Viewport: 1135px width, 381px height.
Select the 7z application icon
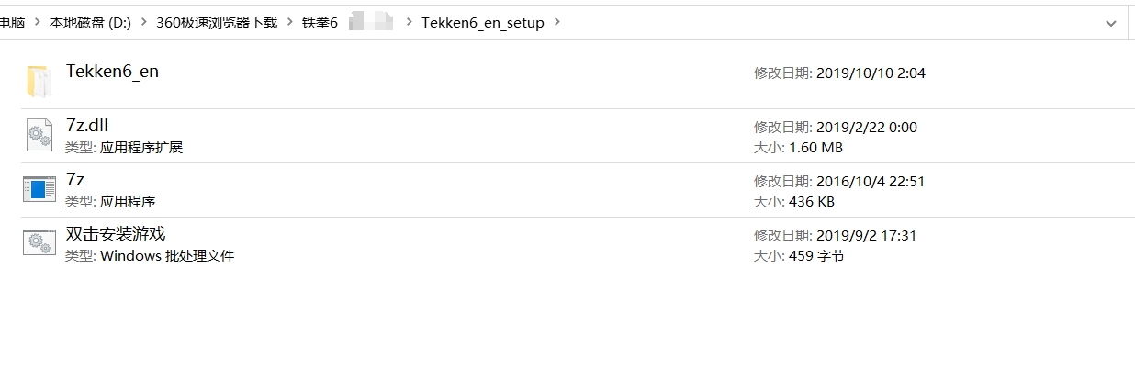tap(39, 189)
